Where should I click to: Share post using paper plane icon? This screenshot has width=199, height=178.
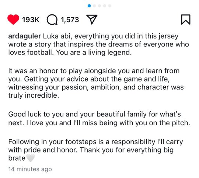point(92,20)
